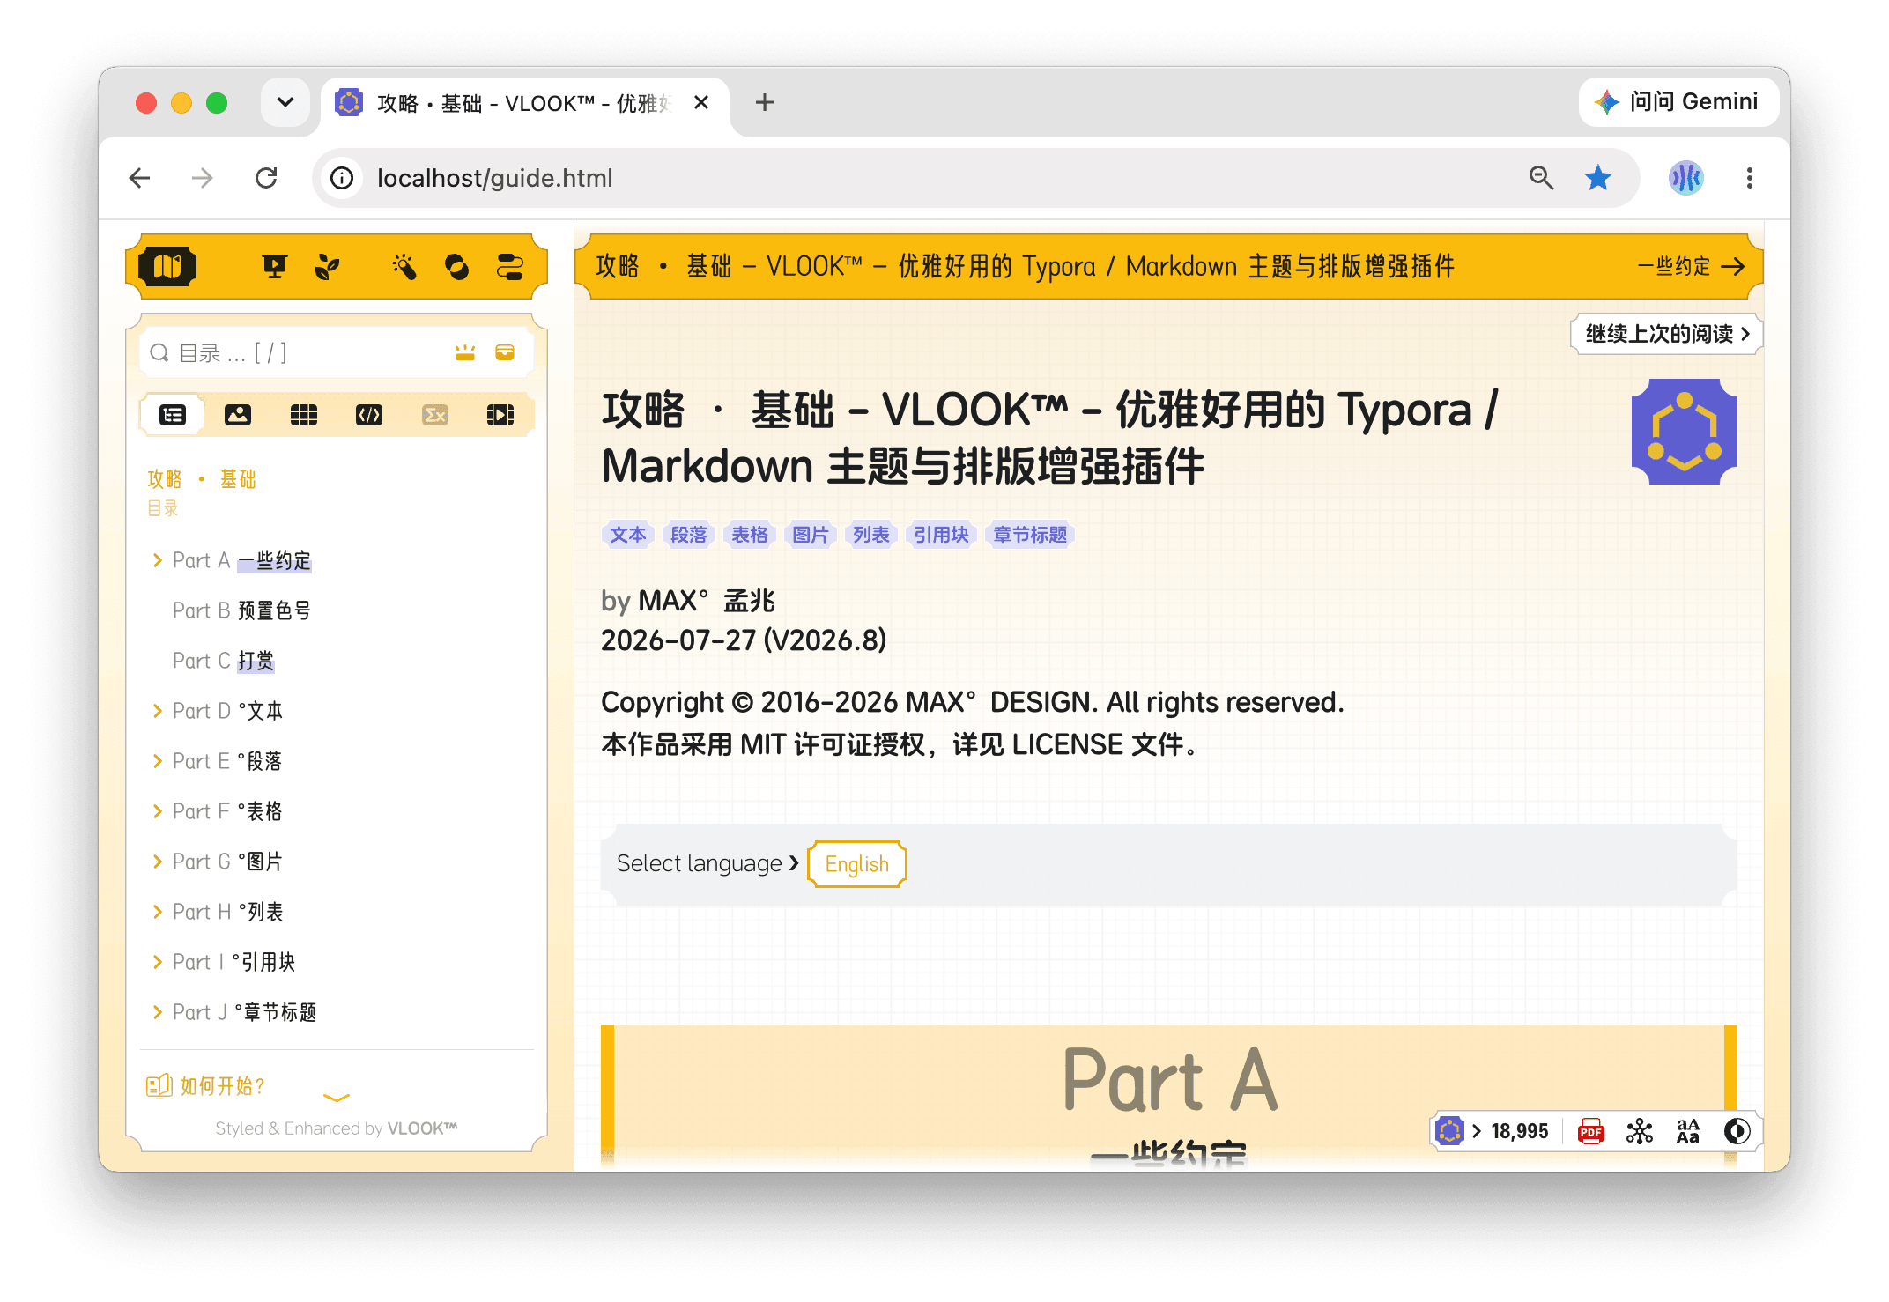The image size is (1889, 1302).
Task: Click the 引用块 tag
Action: tap(941, 535)
